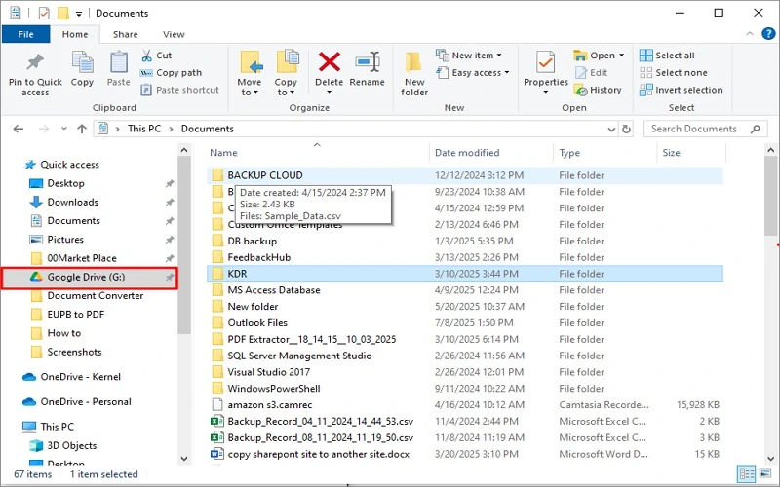780x487 pixels.
Task: Click the Rename icon
Action: (368, 62)
